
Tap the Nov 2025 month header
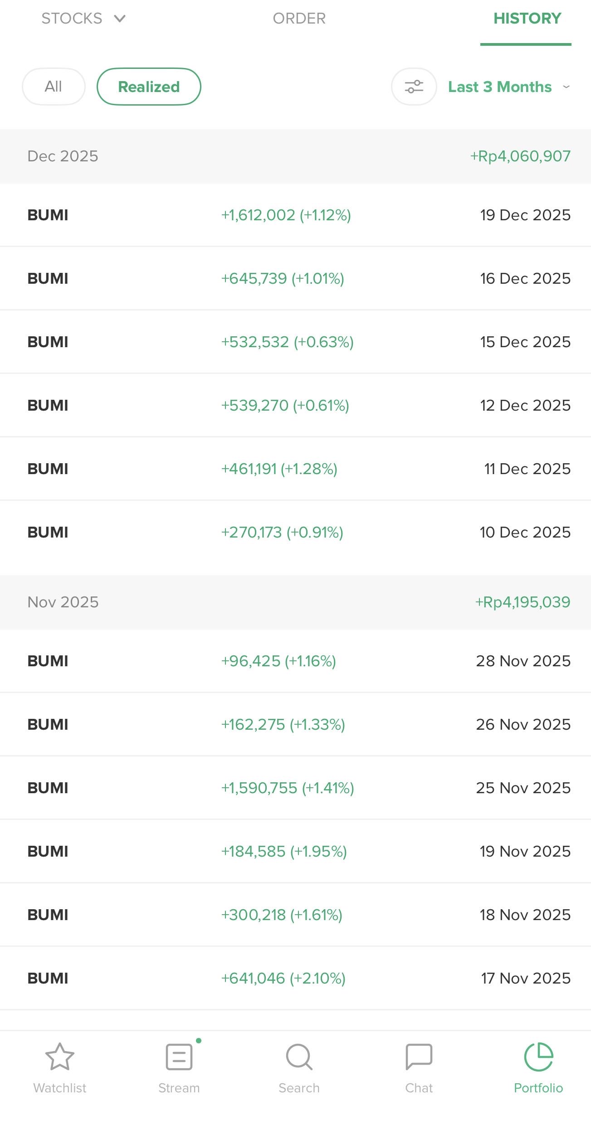295,602
